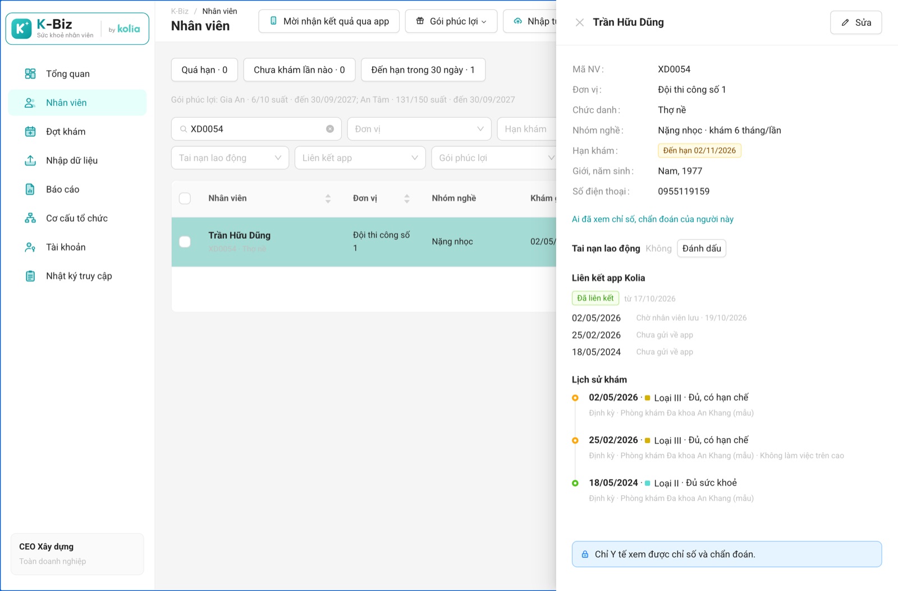Sort by the Đơn vị column arrows
898x591 pixels.
[407, 198]
